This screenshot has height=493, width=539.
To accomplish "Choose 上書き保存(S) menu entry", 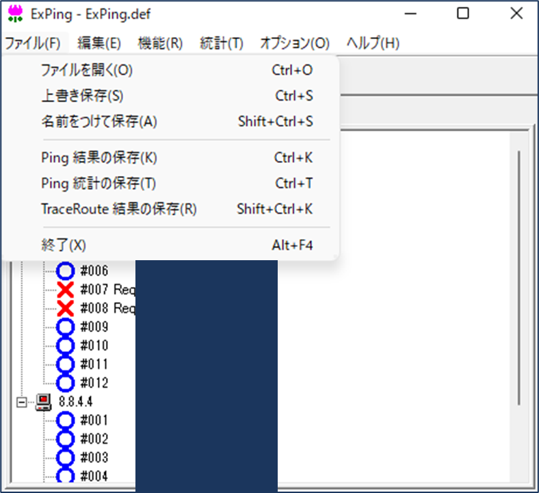I will (170, 96).
